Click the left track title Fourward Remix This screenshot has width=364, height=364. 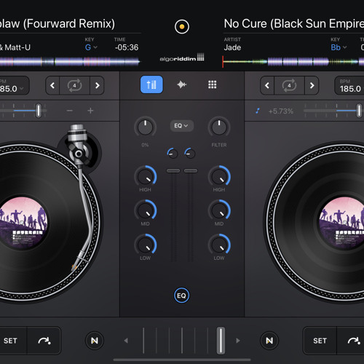[69, 24]
